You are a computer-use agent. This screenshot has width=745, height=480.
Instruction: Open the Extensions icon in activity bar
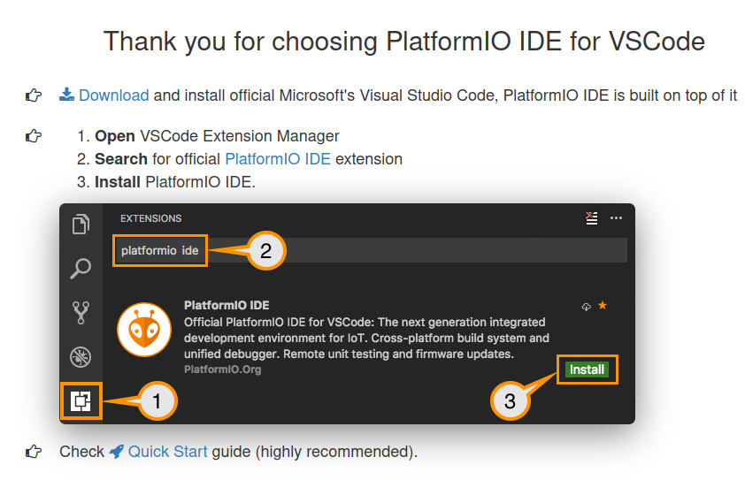[x=81, y=401]
